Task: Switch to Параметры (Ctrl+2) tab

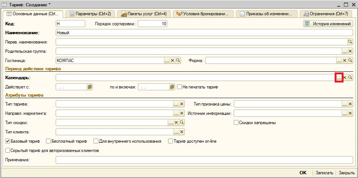Action: click(90, 14)
